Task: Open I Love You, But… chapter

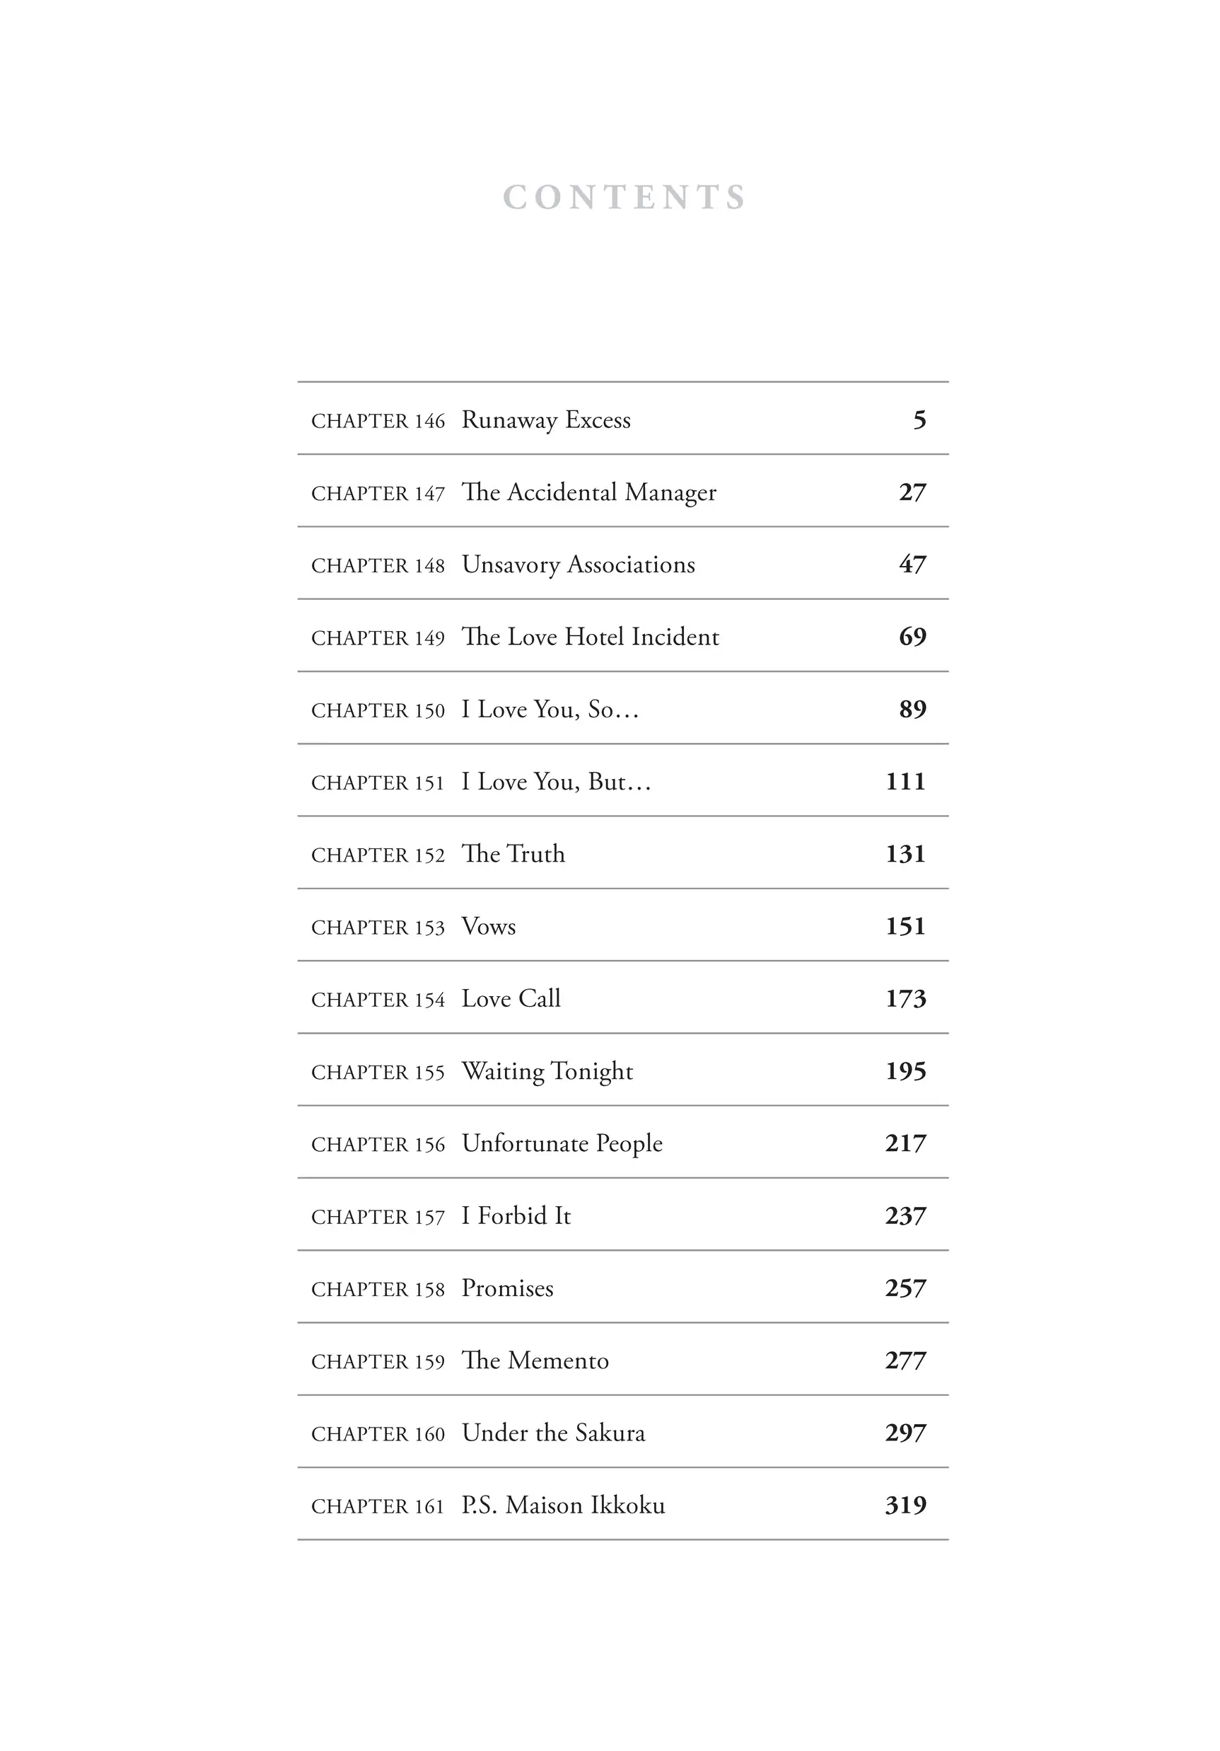Action: coord(622,782)
